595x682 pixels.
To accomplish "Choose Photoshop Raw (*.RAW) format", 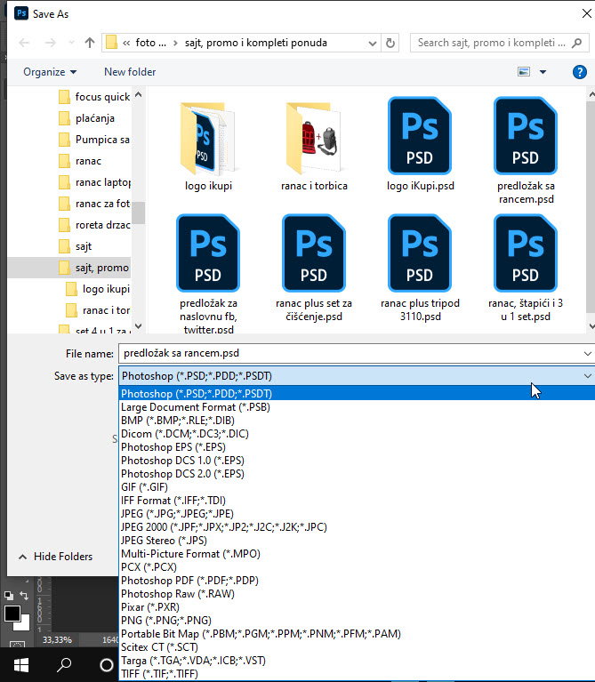I will (357, 594).
